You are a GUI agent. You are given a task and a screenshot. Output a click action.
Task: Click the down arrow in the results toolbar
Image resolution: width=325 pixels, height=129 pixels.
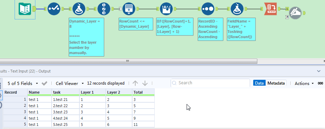[145, 83]
